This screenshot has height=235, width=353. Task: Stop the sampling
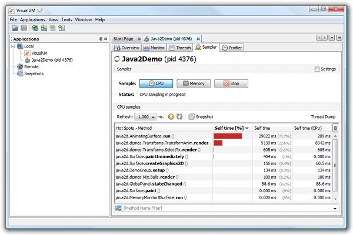point(231,83)
